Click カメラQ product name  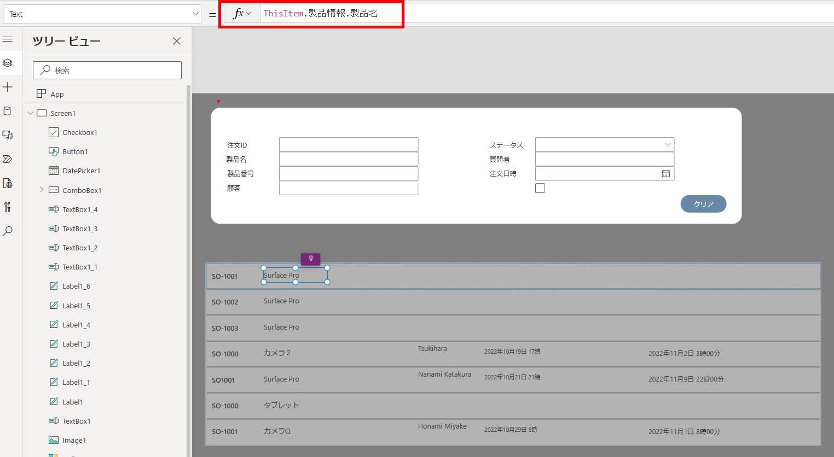(277, 431)
